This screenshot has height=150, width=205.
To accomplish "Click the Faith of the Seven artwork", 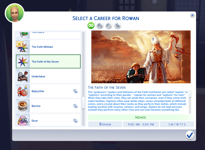I will 141,57.
